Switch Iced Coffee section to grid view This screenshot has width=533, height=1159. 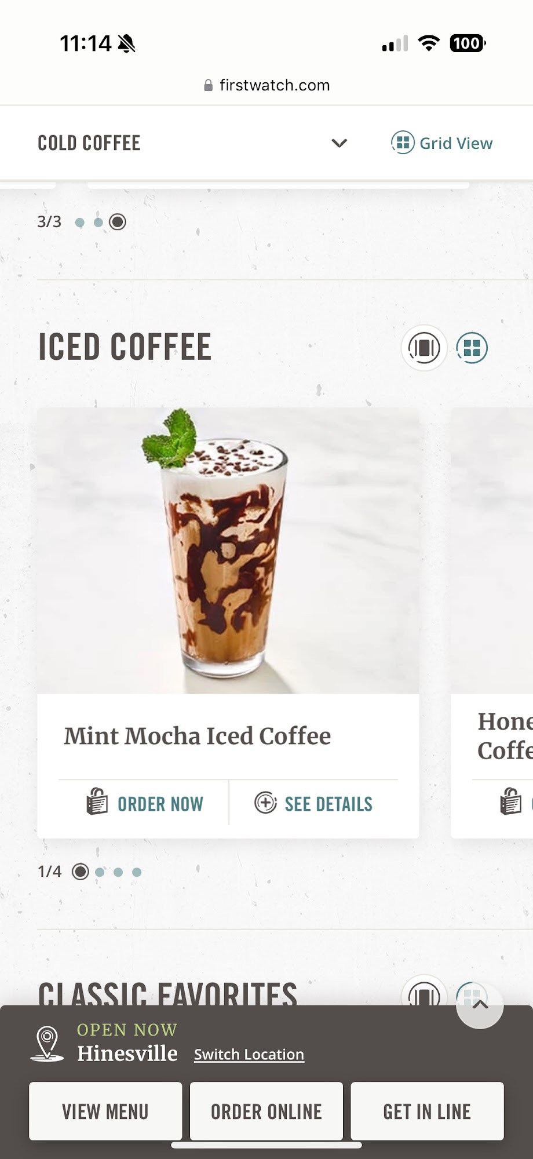pyautogui.click(x=472, y=348)
